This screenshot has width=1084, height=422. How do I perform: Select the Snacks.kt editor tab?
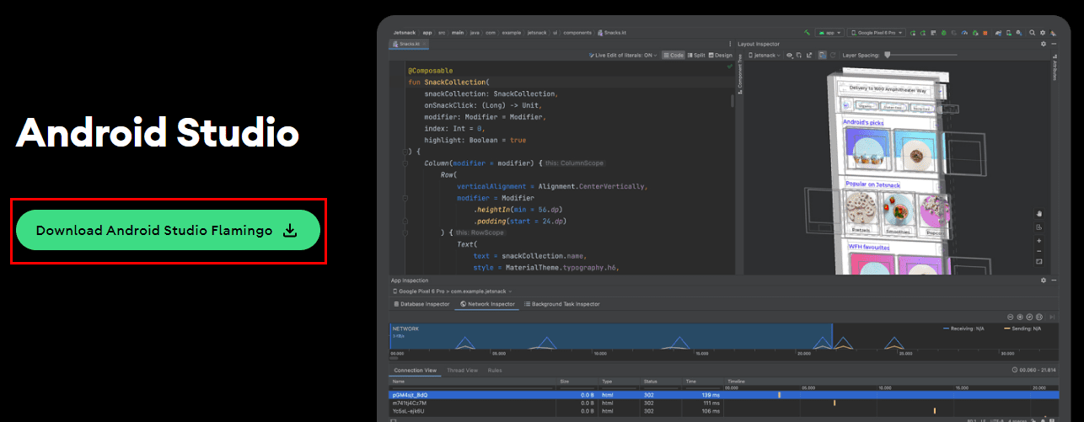[x=410, y=43]
